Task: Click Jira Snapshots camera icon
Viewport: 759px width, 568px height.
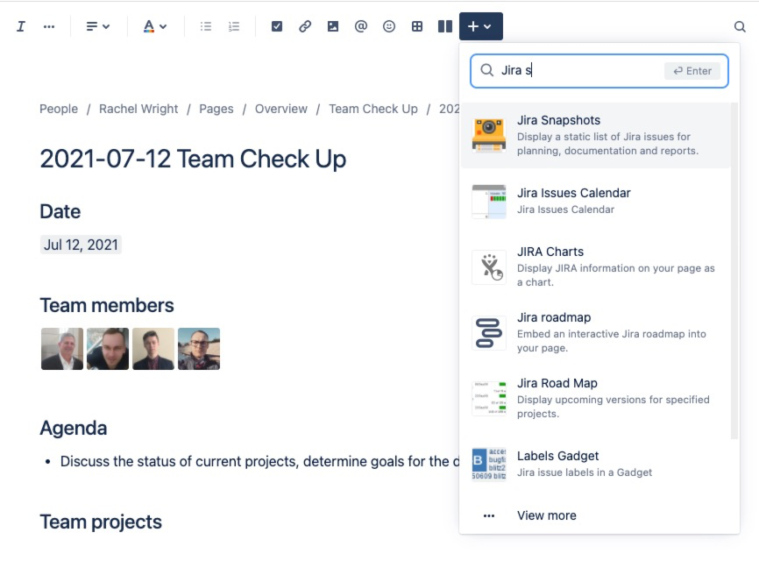Action: point(489,135)
